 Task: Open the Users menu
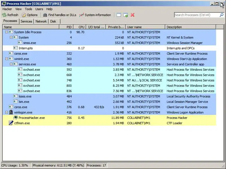pos(39,9)
